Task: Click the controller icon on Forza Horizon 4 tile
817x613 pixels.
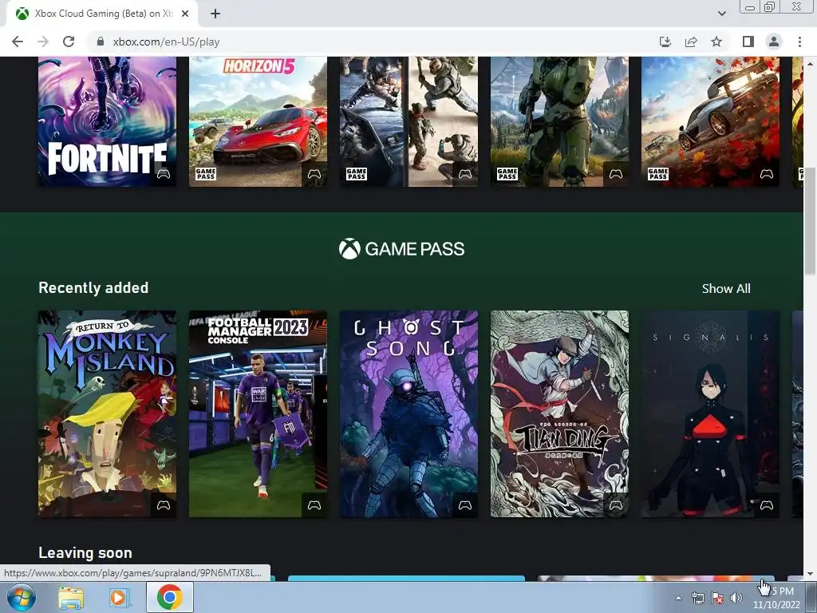Action: 767,173
